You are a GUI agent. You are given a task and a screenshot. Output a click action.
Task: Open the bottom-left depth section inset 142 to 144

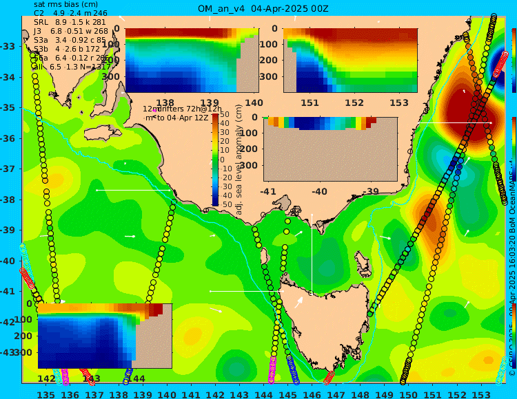pos(105,336)
